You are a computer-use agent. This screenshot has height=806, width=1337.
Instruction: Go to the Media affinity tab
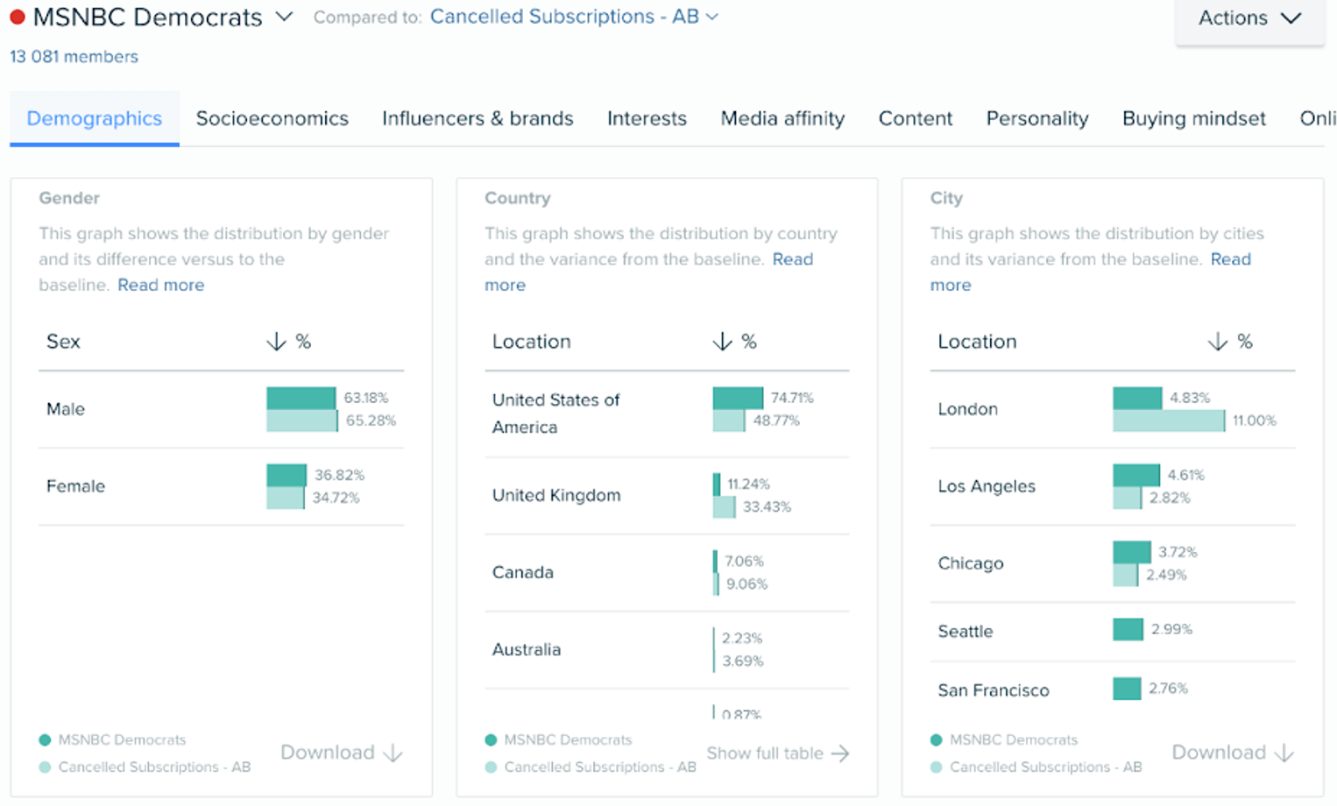pos(782,118)
